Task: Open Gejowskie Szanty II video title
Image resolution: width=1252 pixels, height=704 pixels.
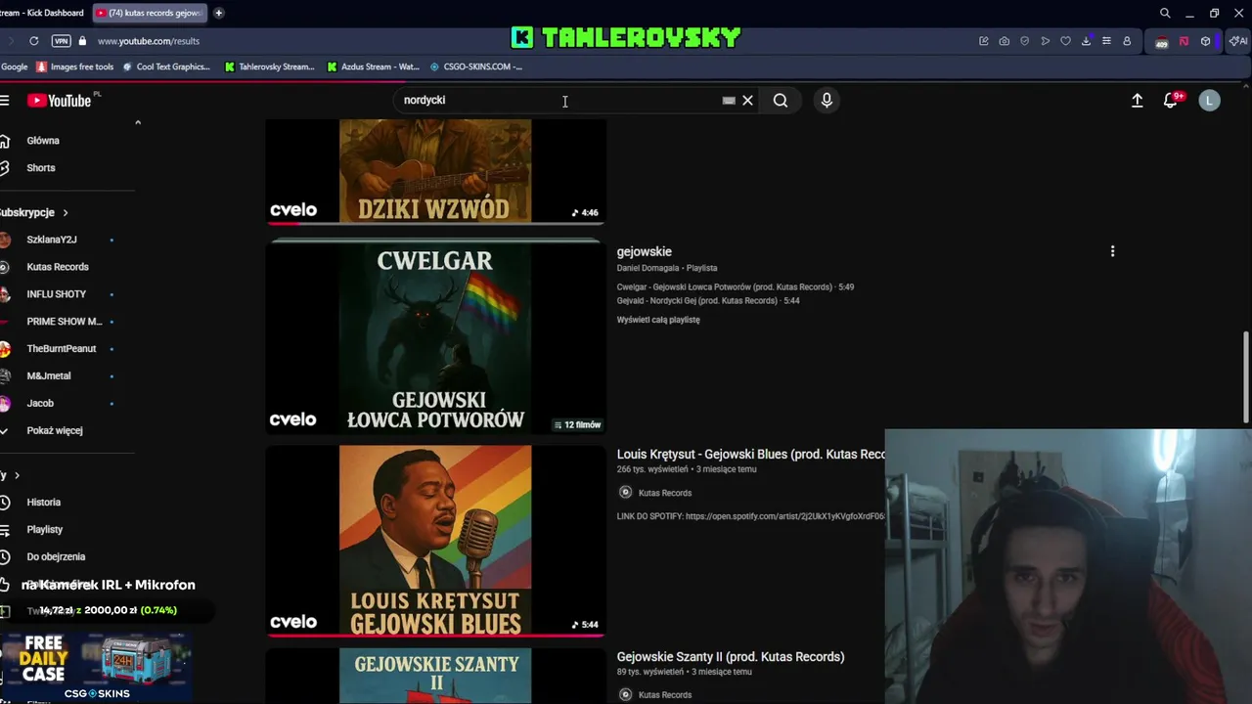Action: pos(731,657)
